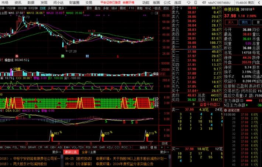
Task: Switch chart period to 日线
Action: pyautogui.click(x=43, y=8)
